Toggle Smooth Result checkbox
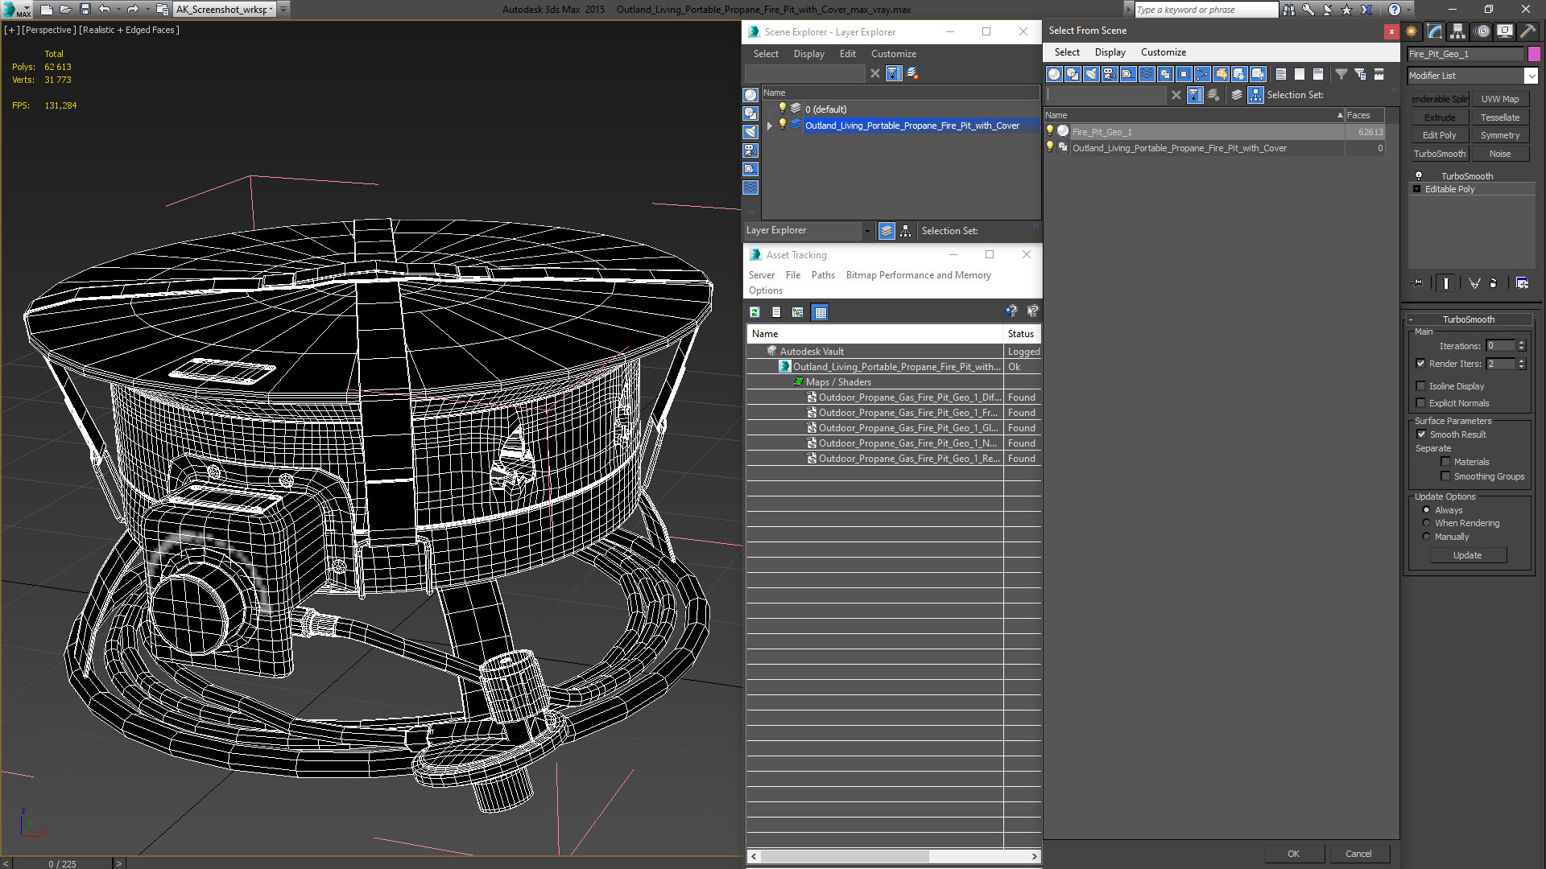This screenshot has height=869, width=1546. tap(1421, 434)
